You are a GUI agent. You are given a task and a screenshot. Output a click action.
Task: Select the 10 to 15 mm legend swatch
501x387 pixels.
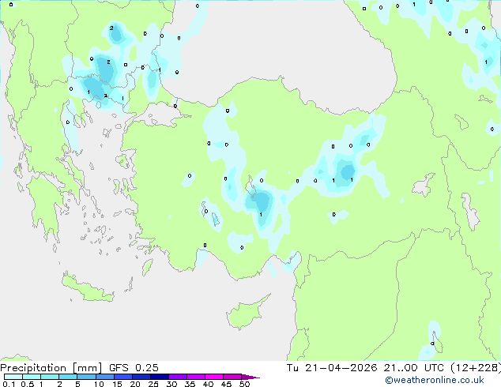pos(105,377)
